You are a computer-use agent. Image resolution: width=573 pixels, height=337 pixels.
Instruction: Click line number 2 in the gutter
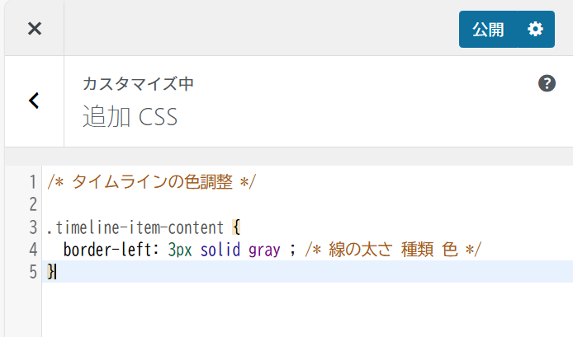tap(32, 204)
